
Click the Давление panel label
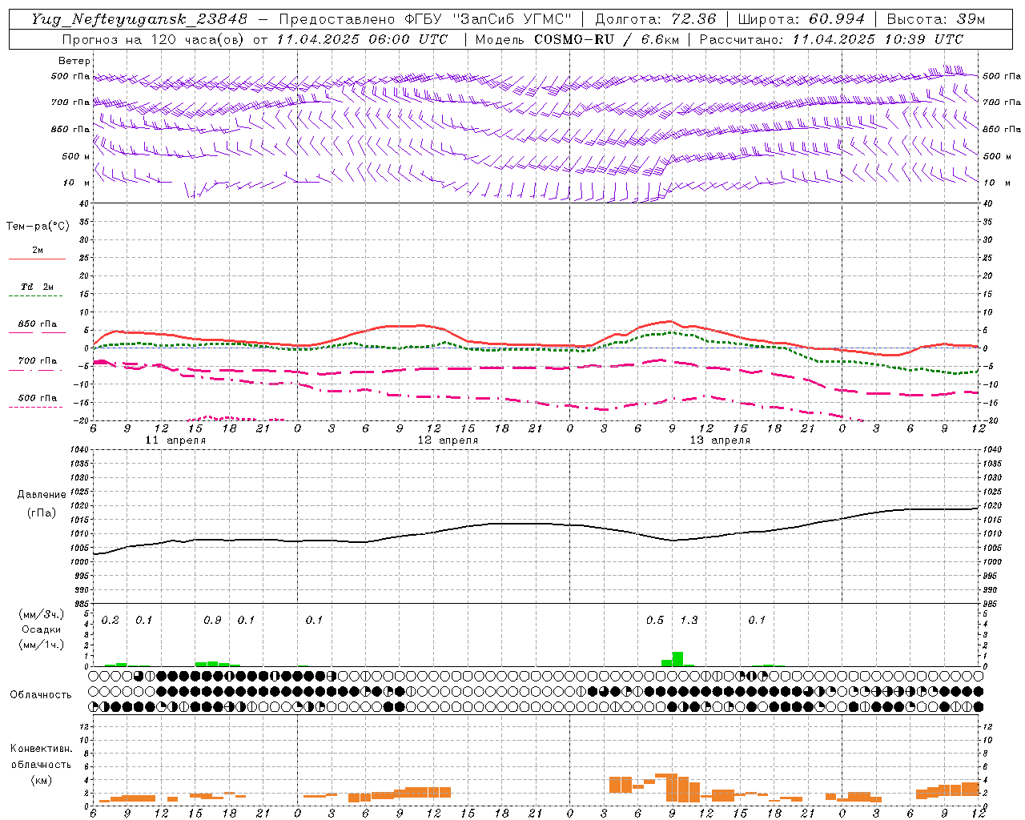click(41, 495)
